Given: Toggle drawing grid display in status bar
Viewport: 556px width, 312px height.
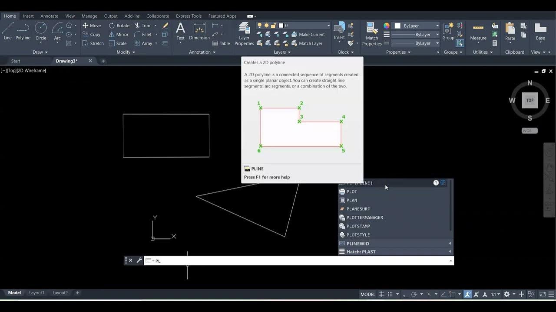Looking at the screenshot, I should 381,294.
